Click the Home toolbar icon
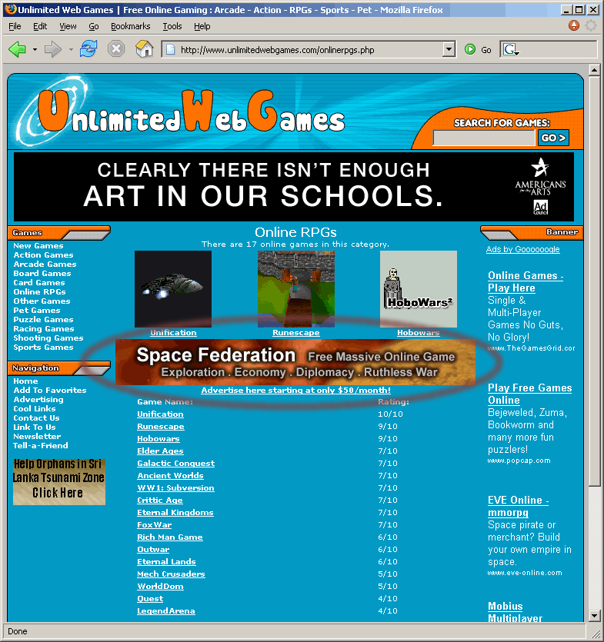Image resolution: width=604 pixels, height=642 pixels. click(x=144, y=50)
